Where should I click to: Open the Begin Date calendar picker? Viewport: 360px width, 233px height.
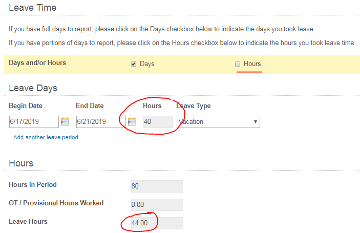coord(65,121)
